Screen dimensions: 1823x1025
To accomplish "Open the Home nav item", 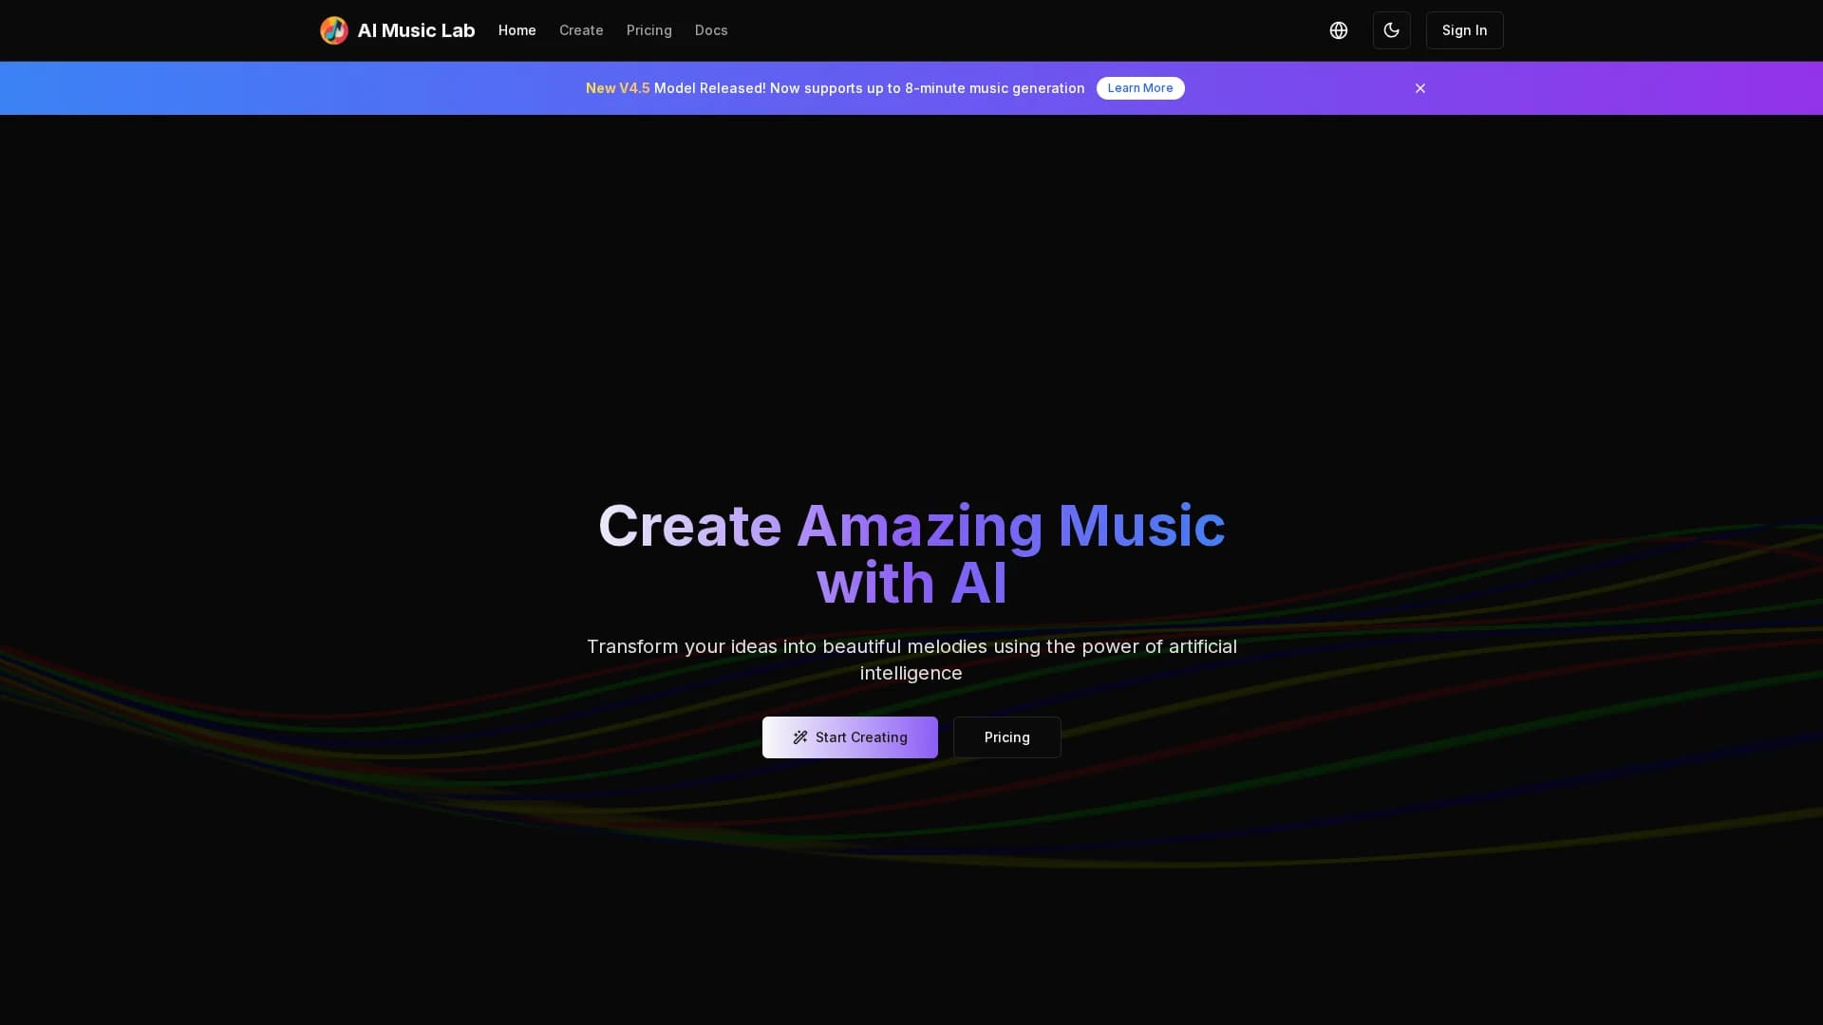I will point(517,30).
